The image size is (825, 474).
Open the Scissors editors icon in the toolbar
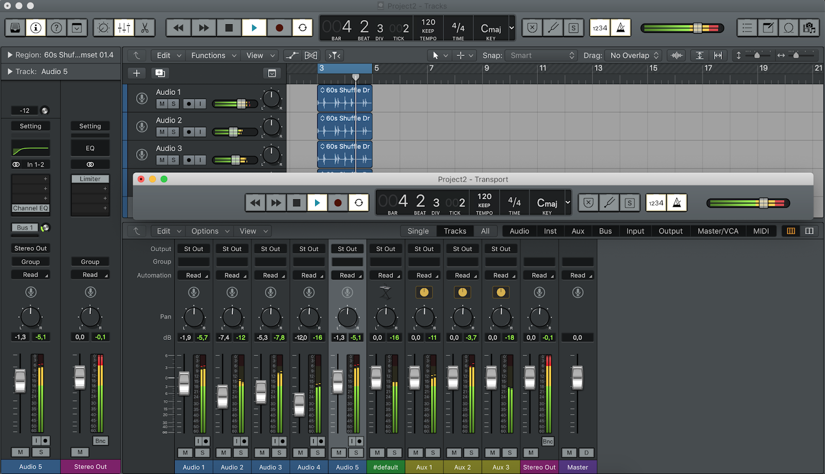145,28
